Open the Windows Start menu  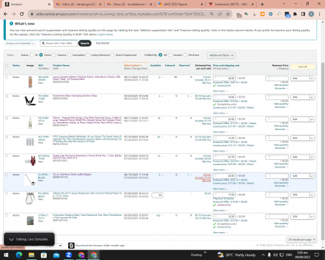pos(6,255)
